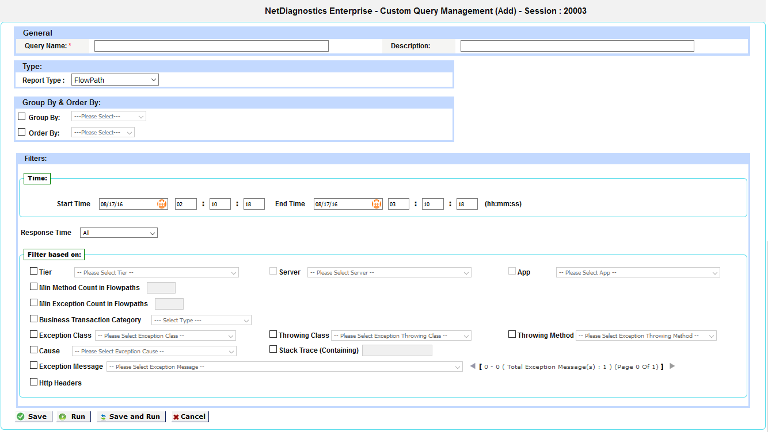Open Exception Throwing Method dropdown
768x432 pixels.
tap(646, 335)
